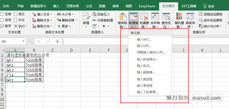Click the 删除空格 icon

pos(59,20)
